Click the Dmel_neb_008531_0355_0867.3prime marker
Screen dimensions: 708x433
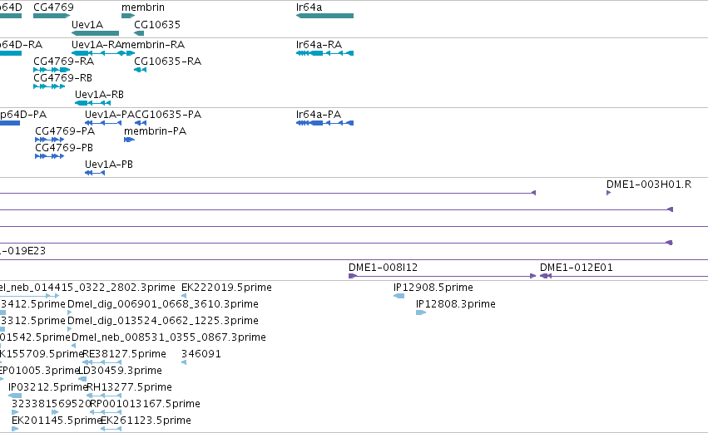click(x=73, y=346)
